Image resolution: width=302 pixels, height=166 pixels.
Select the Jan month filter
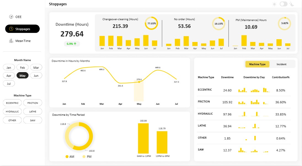click(9, 67)
